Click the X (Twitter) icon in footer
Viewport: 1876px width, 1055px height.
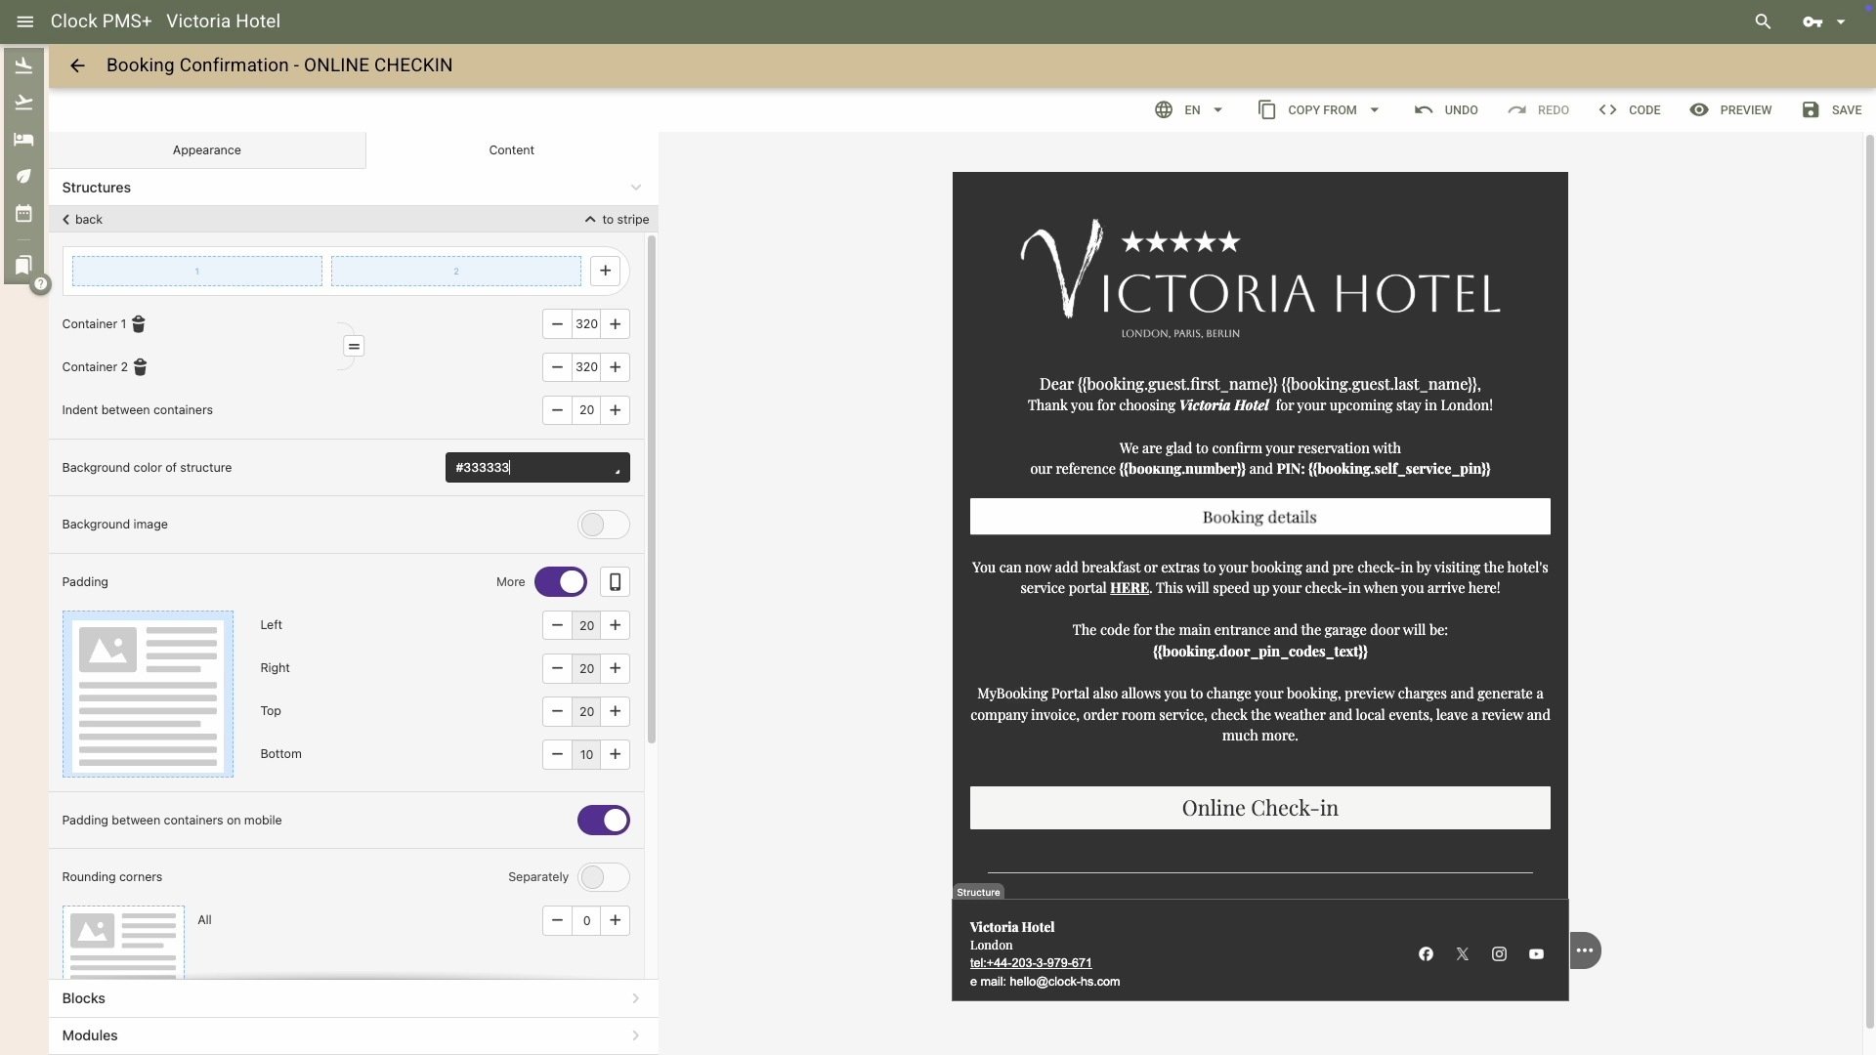coord(1463,954)
